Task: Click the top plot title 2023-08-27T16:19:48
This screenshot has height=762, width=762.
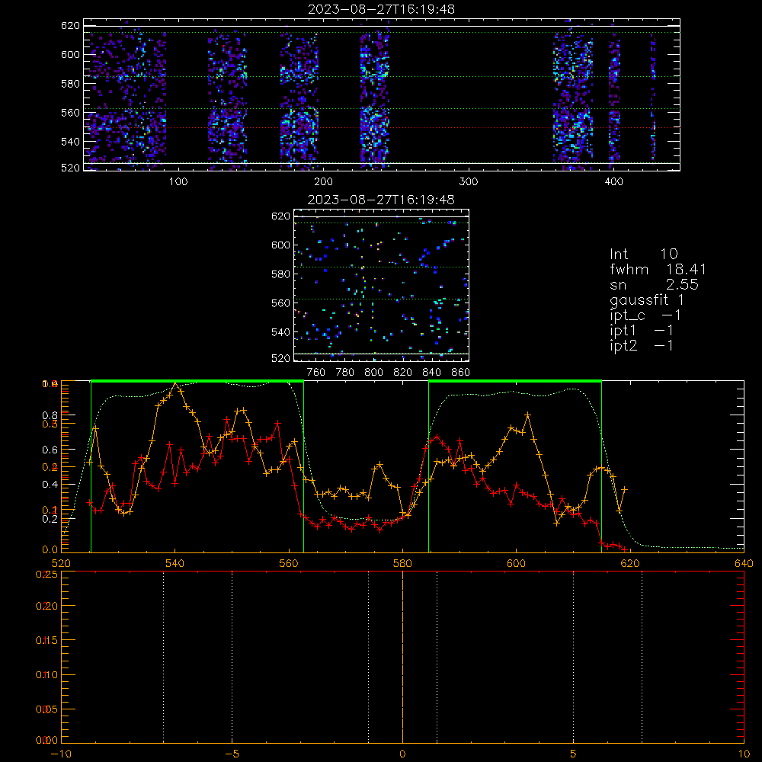Action: pyautogui.click(x=381, y=9)
